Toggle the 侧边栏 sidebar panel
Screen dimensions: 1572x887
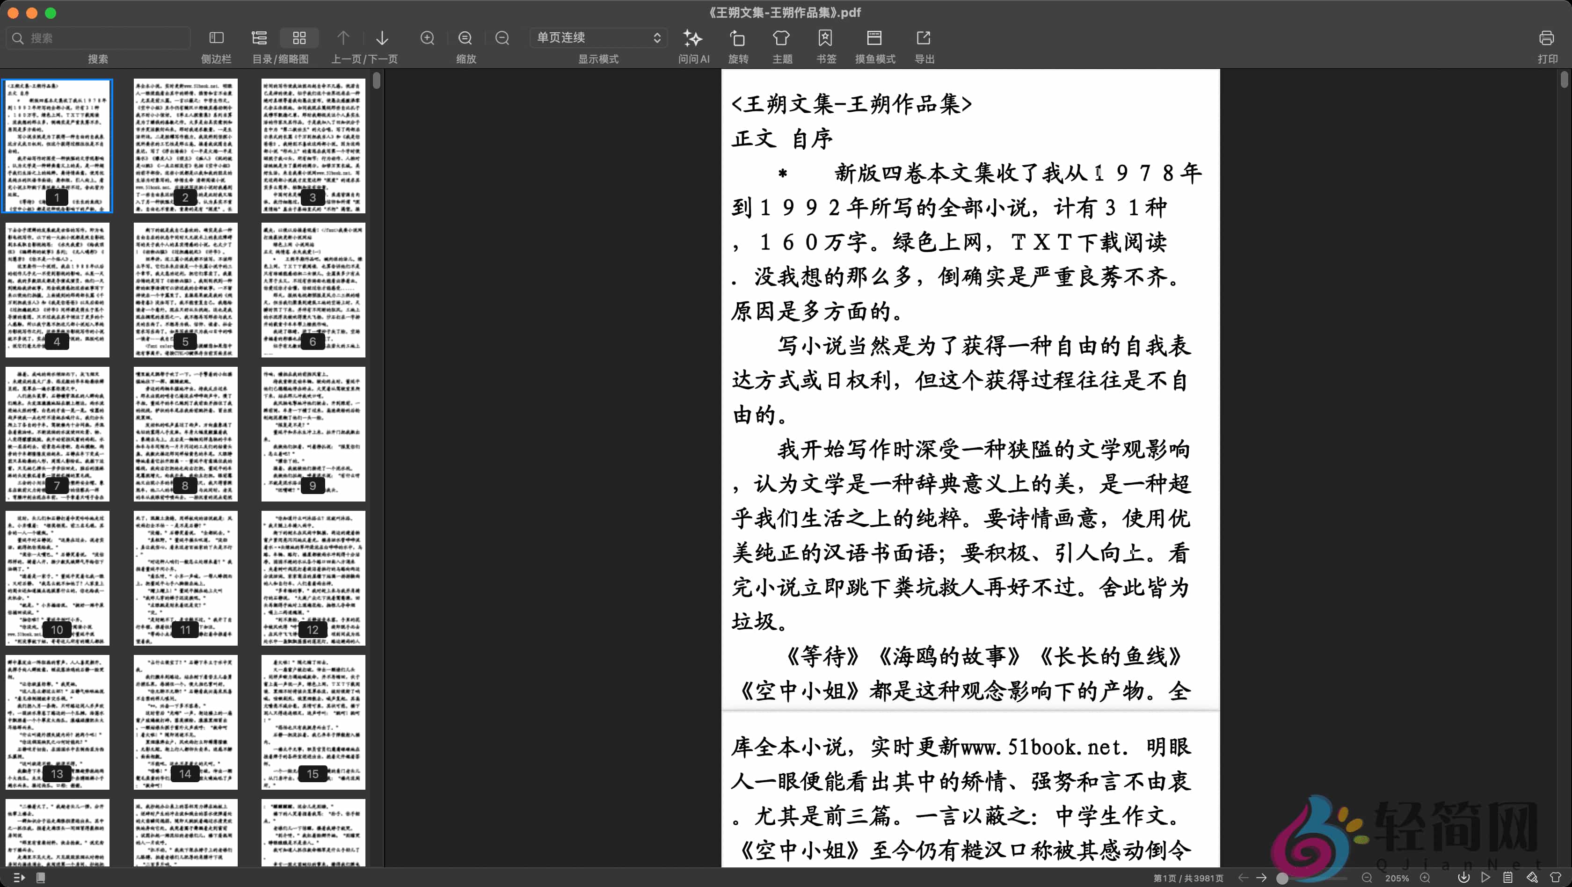coord(216,38)
